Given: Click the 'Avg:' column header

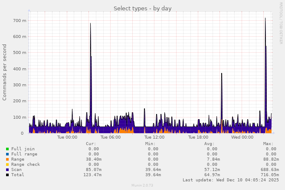Looking at the screenshot, I should point(210,143).
